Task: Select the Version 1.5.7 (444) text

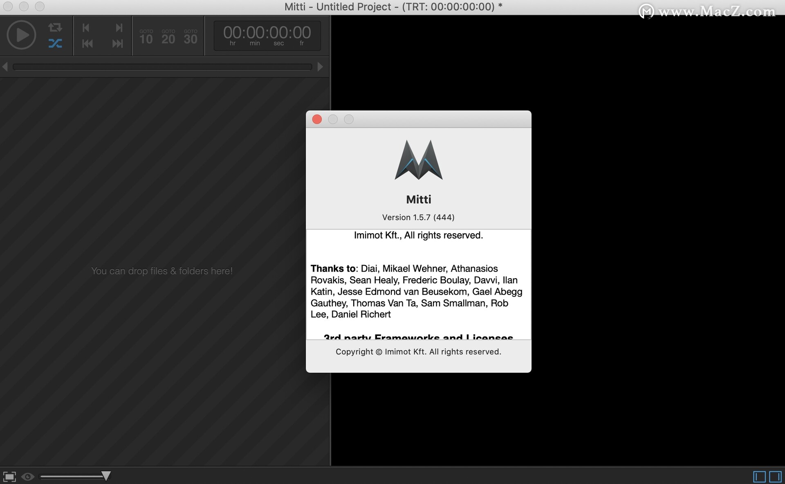Action: click(x=418, y=217)
